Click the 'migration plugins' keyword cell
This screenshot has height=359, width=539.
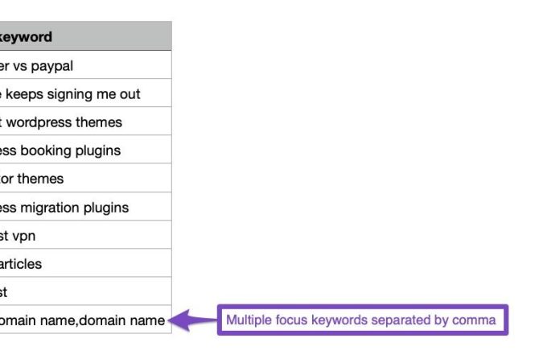pyautogui.click(x=85, y=207)
